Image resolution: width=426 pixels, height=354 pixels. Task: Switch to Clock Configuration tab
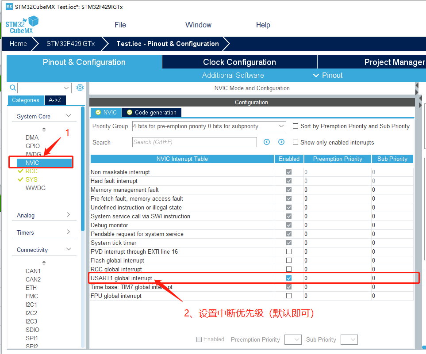[240, 62]
